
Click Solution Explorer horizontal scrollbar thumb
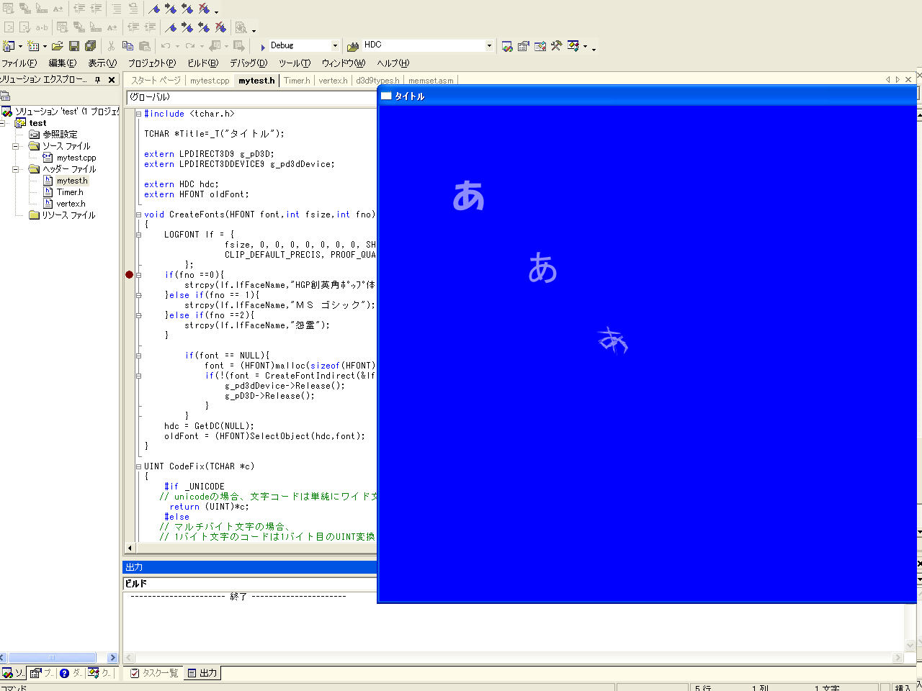(x=51, y=657)
